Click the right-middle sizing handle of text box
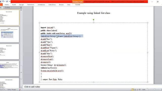This screenshot has height=91, width=162. point(148,52)
